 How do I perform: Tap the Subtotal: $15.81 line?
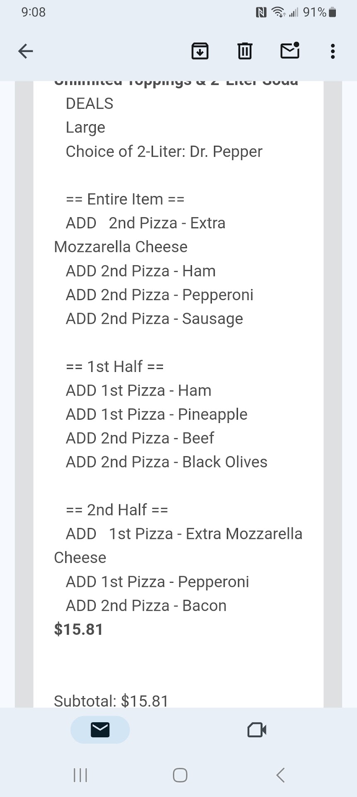pos(111,701)
